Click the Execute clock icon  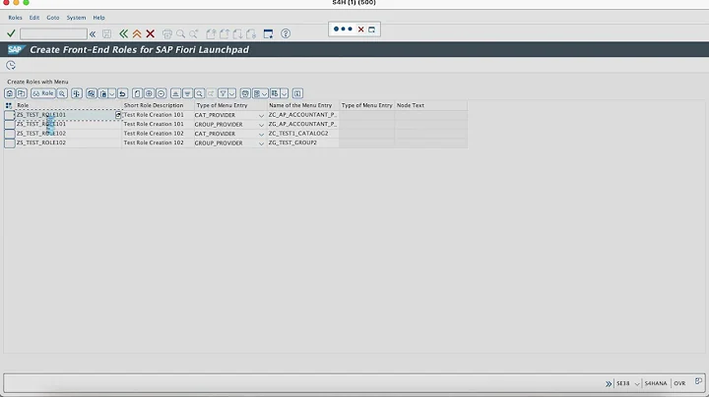click(x=11, y=66)
